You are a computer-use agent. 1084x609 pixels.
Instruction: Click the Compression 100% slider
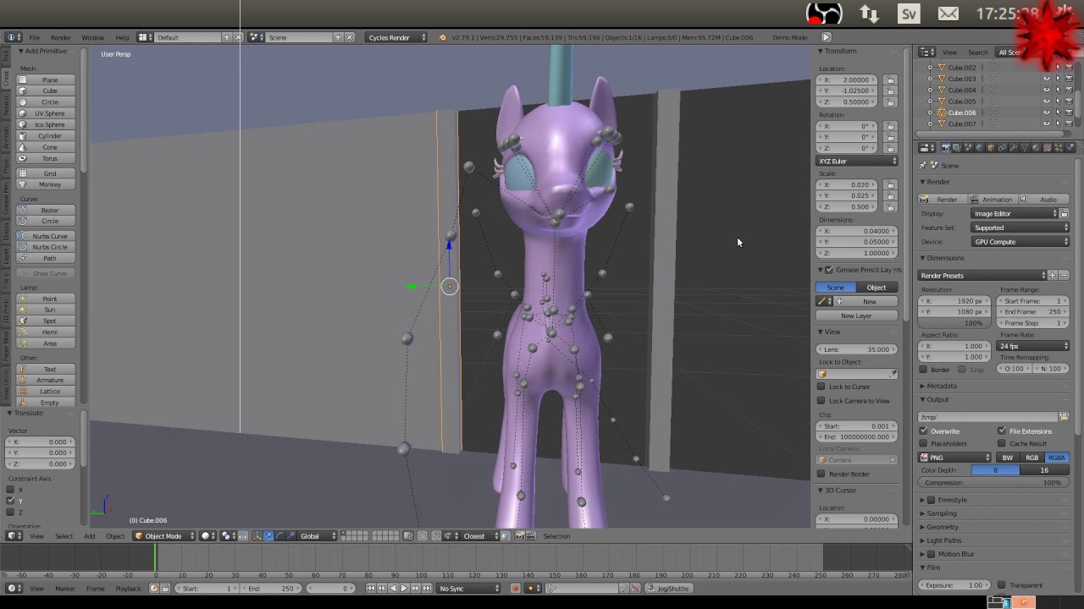pyautogui.click(x=993, y=483)
